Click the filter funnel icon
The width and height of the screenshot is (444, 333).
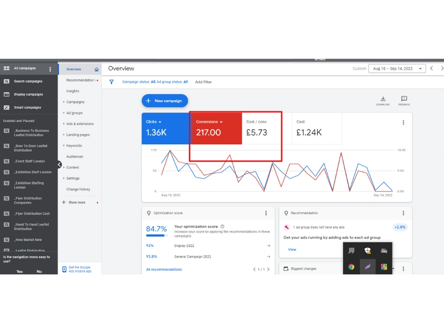coord(111,82)
